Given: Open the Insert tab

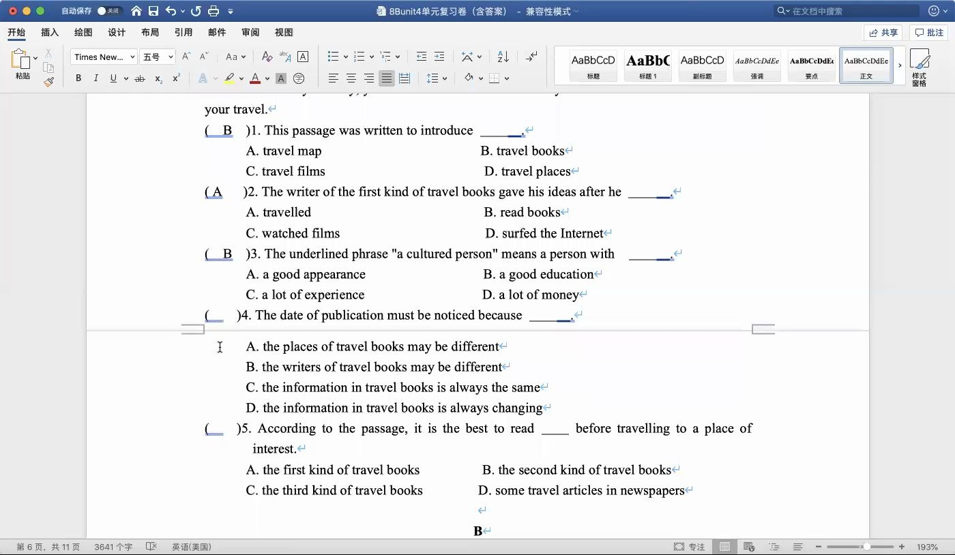Looking at the screenshot, I should tap(50, 32).
